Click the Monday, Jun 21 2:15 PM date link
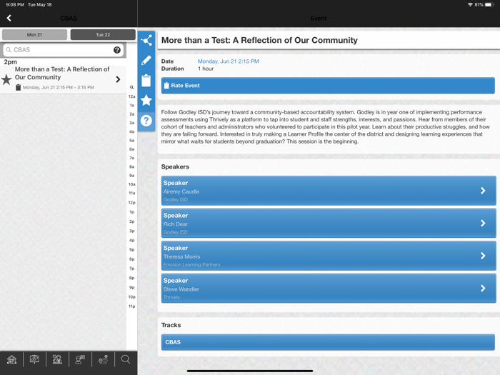Viewport: 500px width, 375px height. pos(229,61)
